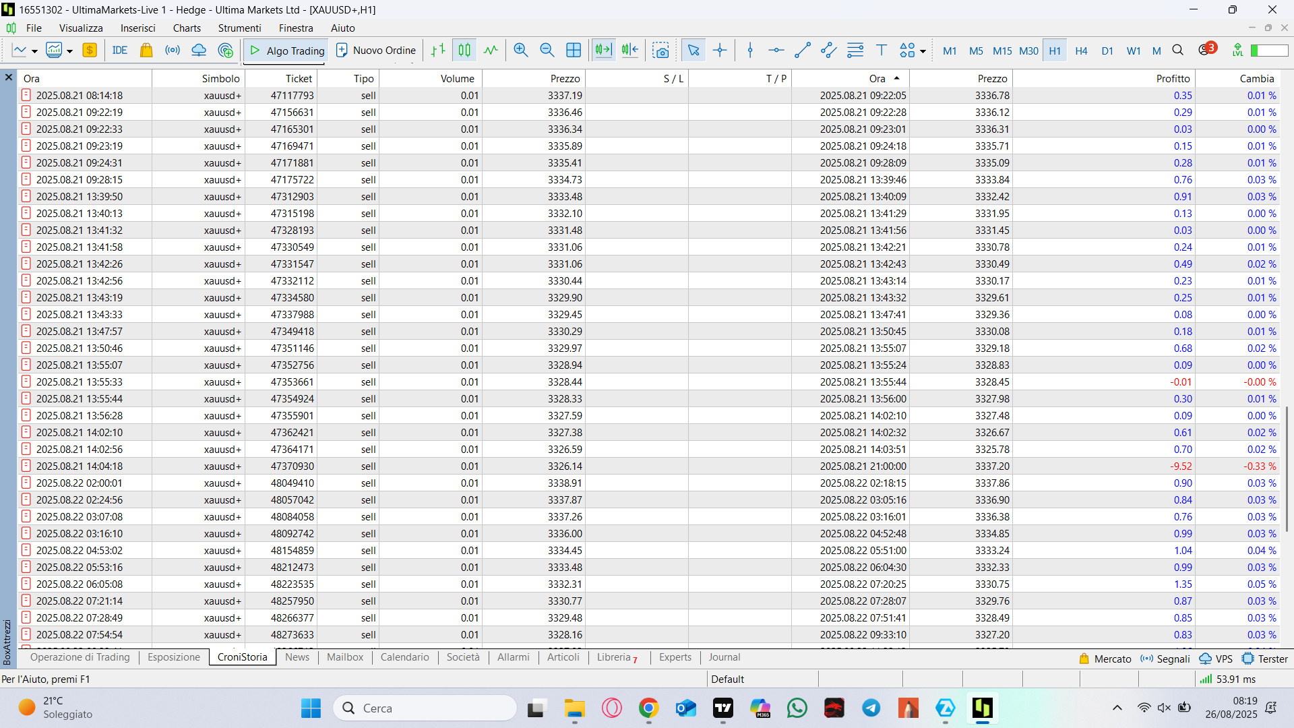Toggle the chart auto-scroll button
The width and height of the screenshot is (1294, 728).
point(603,51)
